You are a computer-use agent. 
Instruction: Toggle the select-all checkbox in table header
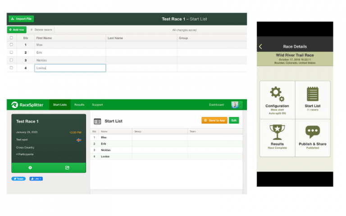point(11,38)
